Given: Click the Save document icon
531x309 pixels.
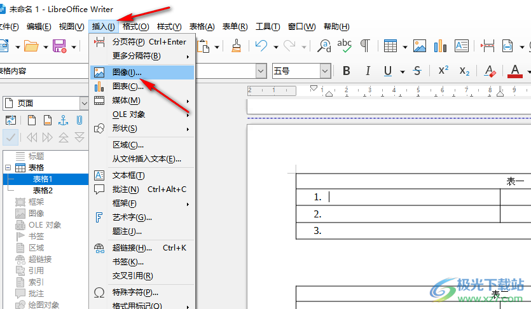Looking at the screenshot, I should point(59,46).
